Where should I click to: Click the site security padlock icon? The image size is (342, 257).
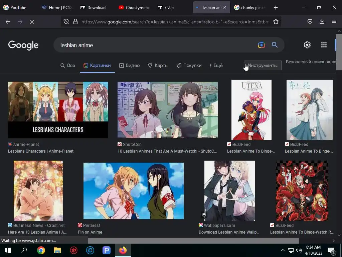[x=75, y=21]
